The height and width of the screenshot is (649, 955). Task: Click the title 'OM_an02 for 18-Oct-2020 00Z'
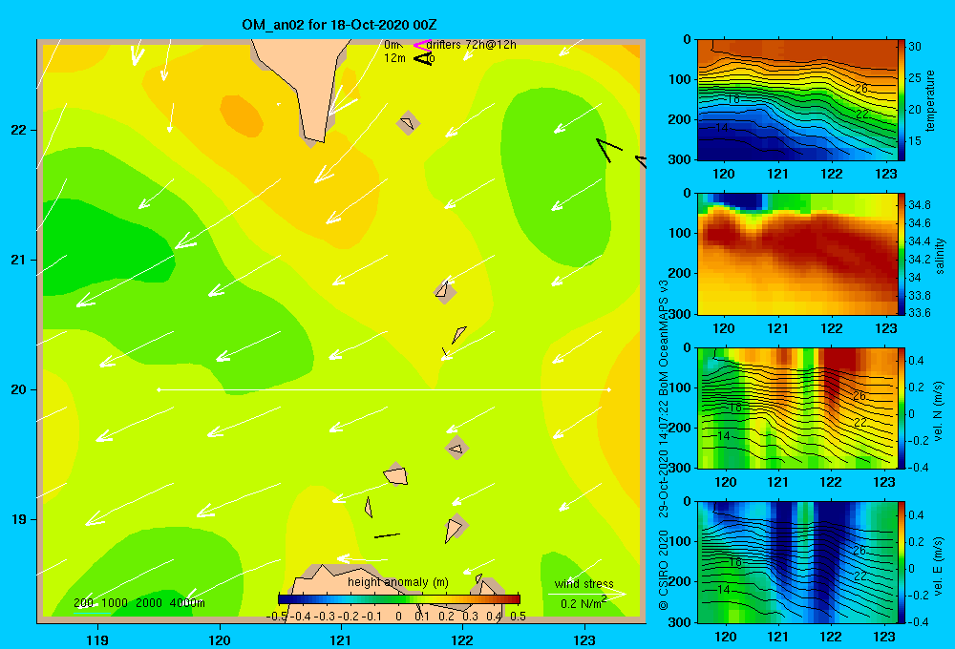click(x=339, y=25)
